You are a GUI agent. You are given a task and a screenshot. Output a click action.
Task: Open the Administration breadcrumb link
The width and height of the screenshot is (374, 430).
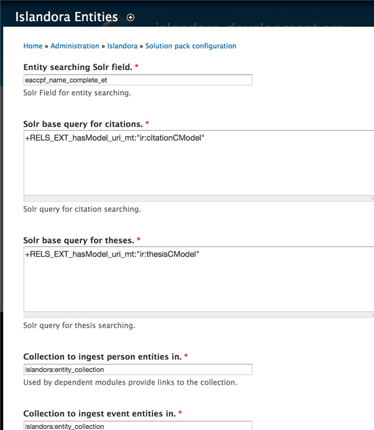coord(75,46)
